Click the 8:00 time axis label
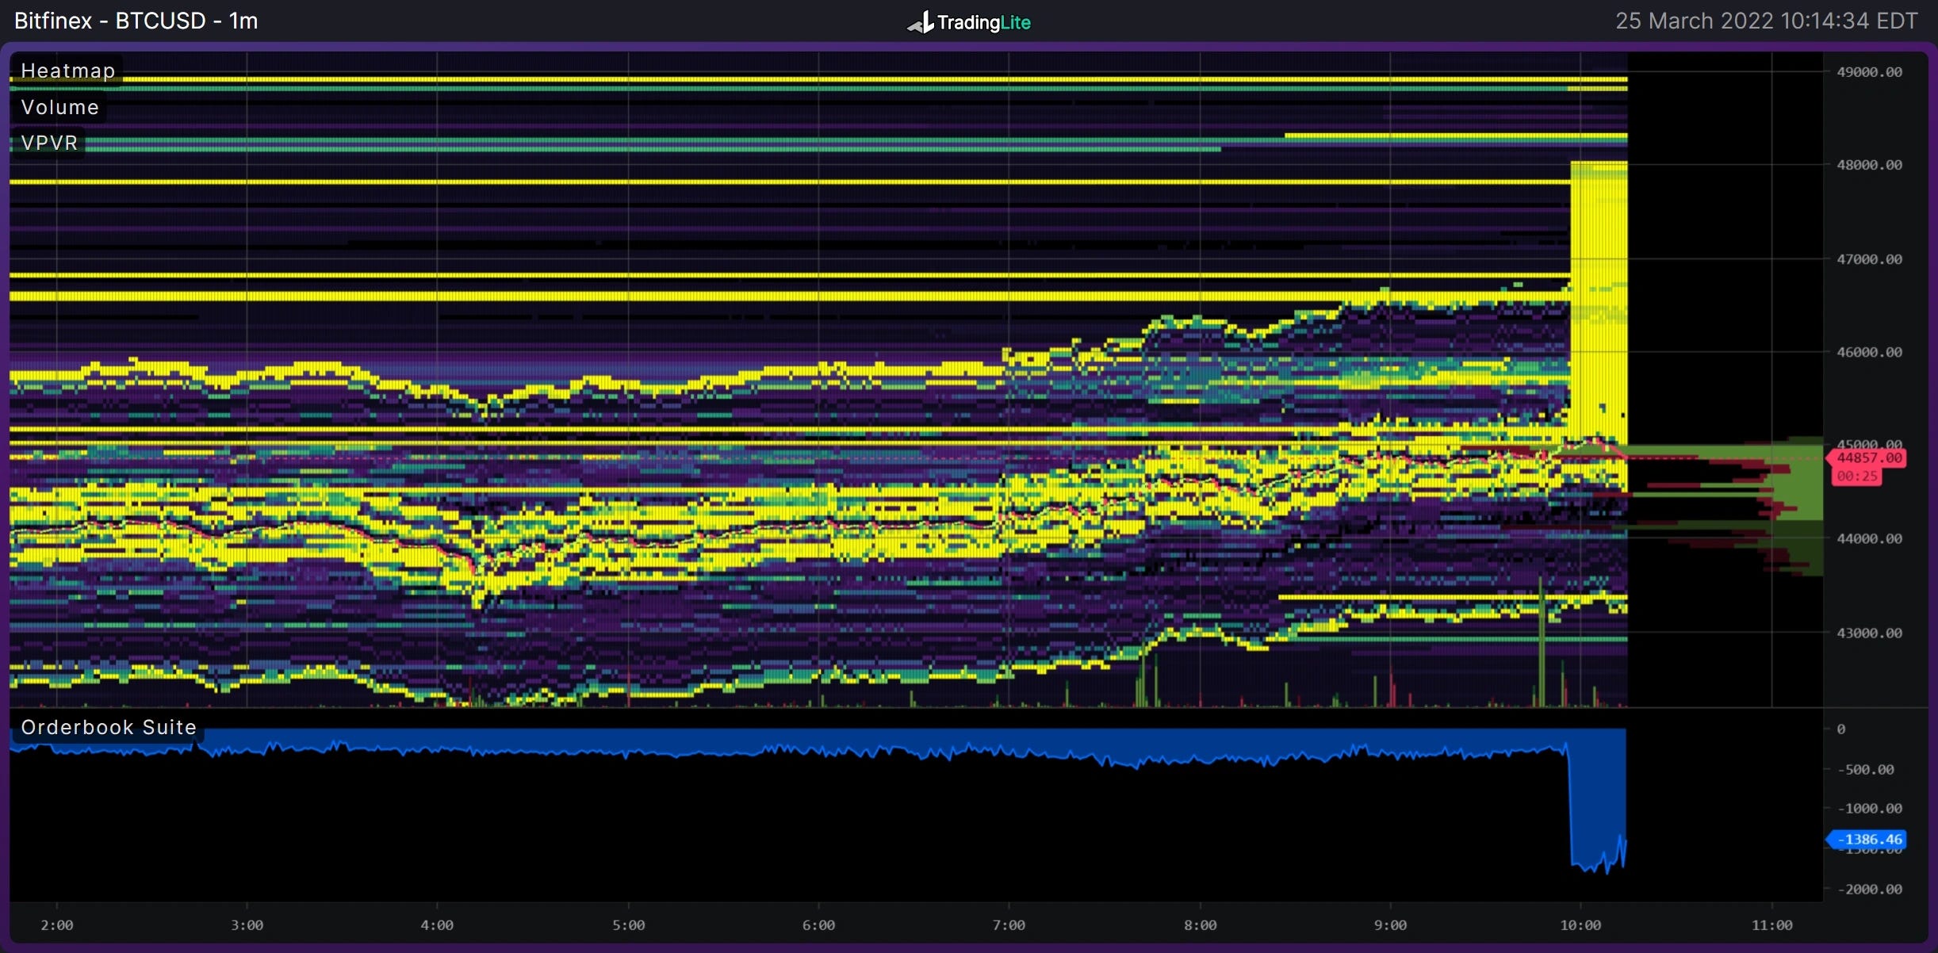 1200,925
